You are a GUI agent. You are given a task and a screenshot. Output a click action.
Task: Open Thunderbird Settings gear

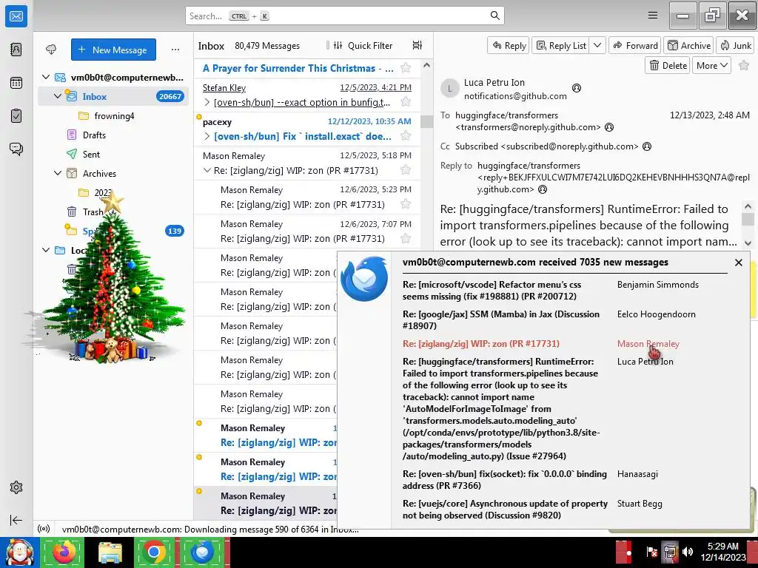[x=16, y=487]
